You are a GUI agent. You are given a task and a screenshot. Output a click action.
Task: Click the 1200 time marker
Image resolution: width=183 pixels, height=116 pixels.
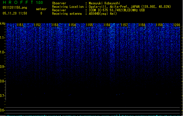pos(177,25)
